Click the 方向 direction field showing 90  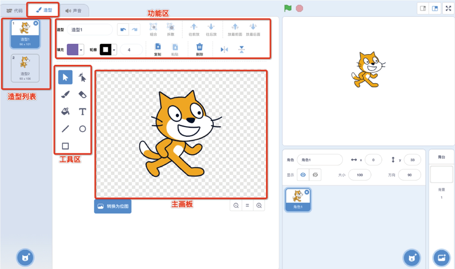(409, 175)
